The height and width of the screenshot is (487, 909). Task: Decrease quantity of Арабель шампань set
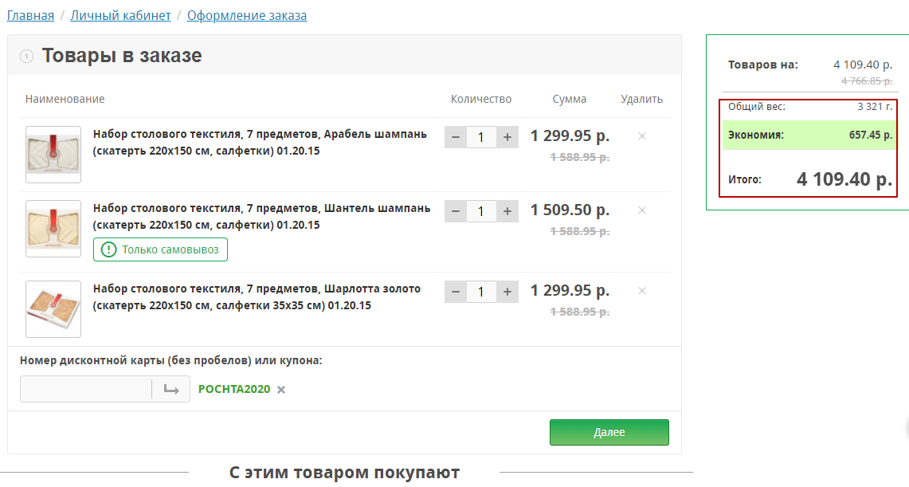click(456, 137)
